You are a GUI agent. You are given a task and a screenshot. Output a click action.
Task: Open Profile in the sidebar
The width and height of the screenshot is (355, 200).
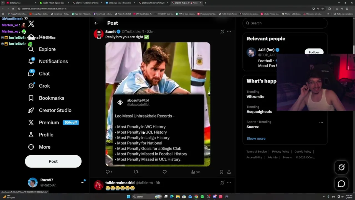click(40, 135)
